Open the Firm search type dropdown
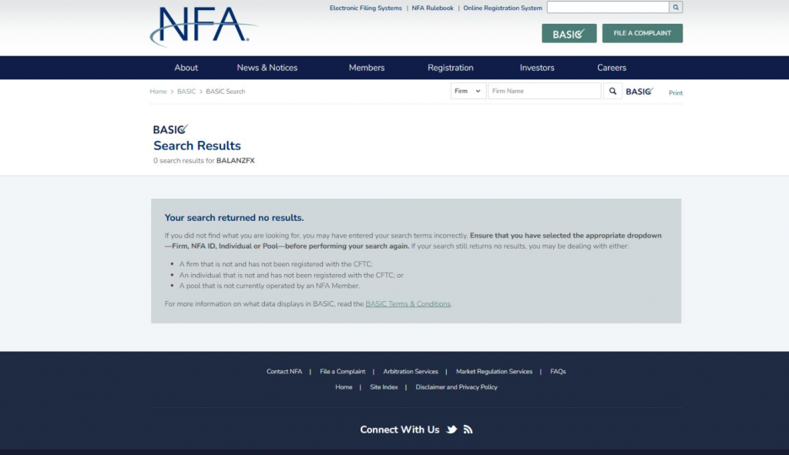The image size is (789, 455). [x=468, y=91]
